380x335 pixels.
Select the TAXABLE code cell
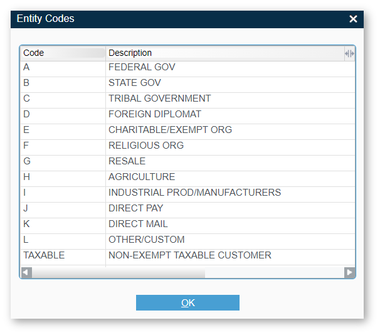(63, 257)
